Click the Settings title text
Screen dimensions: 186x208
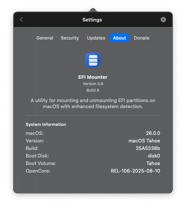[x=92, y=20]
